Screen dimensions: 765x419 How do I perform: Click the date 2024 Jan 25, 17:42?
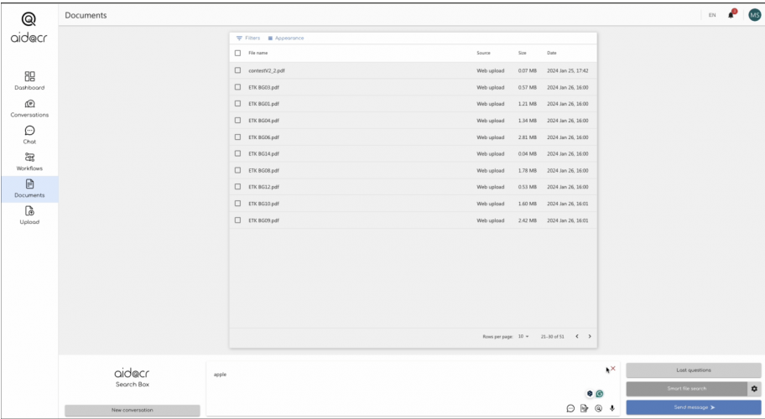pyautogui.click(x=567, y=70)
